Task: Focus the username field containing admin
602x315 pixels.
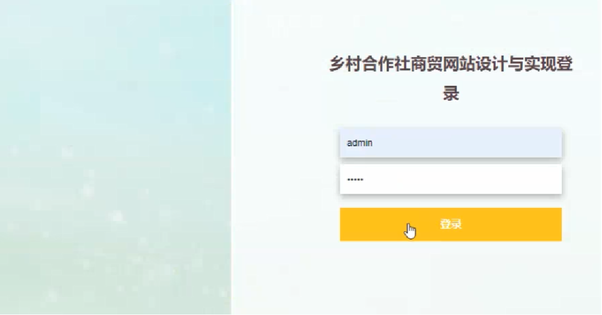Action: click(451, 143)
